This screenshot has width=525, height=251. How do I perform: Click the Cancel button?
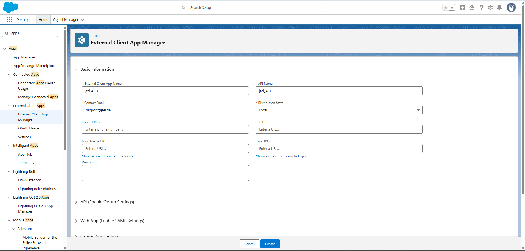coord(249,244)
